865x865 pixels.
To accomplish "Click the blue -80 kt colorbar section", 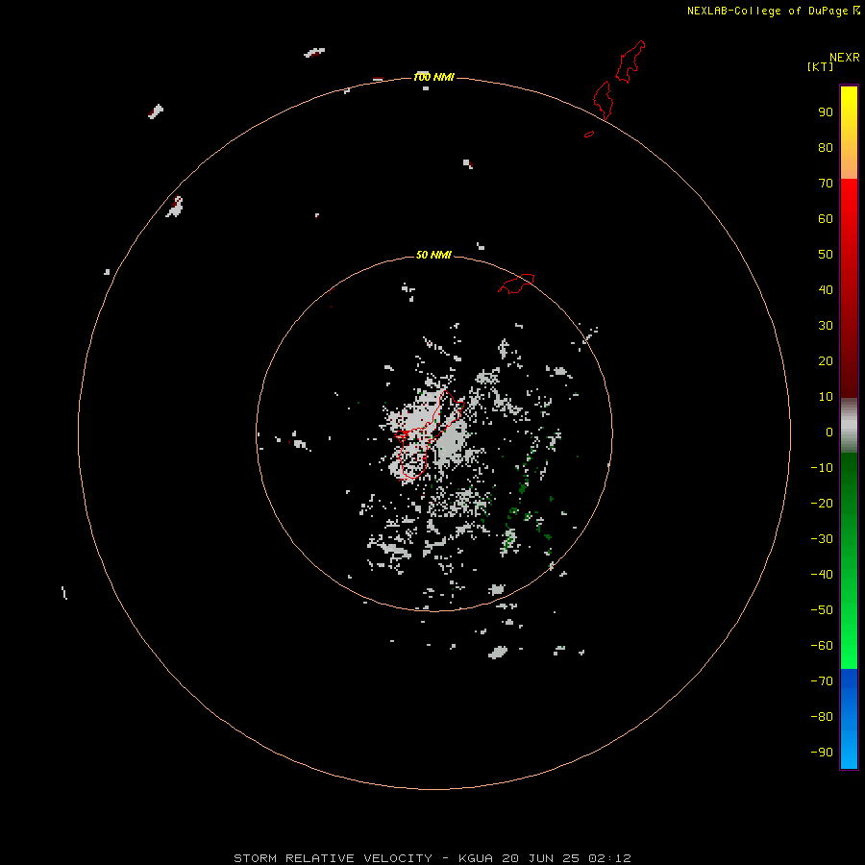I will [x=849, y=717].
